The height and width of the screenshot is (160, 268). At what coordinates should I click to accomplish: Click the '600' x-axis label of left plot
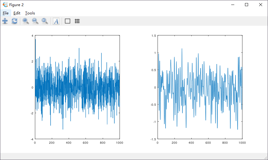tap(86, 143)
